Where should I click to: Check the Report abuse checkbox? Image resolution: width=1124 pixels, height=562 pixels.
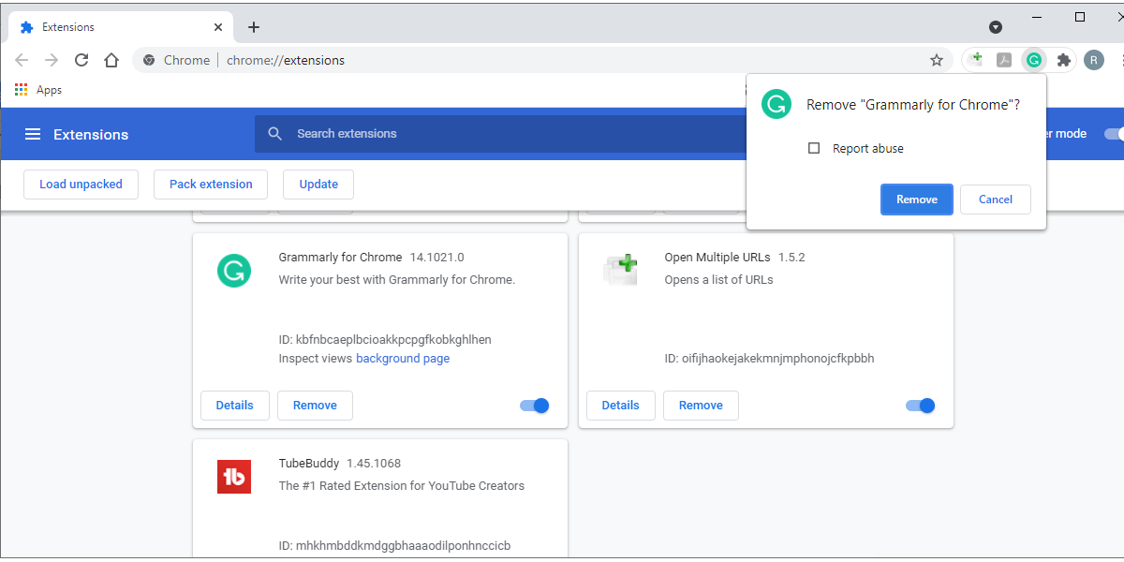[814, 148]
